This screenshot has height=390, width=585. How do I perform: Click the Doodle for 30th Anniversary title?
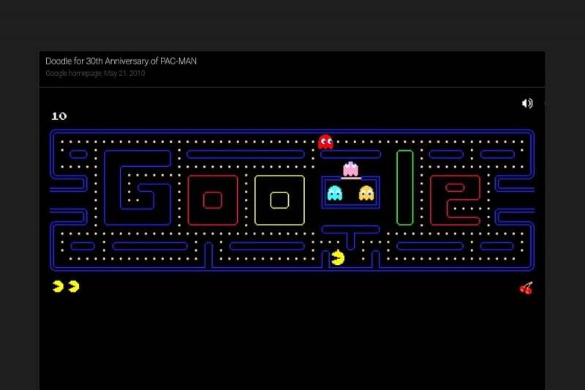coord(121,61)
